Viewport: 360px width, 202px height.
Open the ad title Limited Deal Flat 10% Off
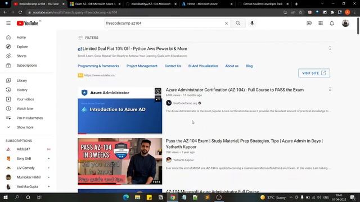134,49
